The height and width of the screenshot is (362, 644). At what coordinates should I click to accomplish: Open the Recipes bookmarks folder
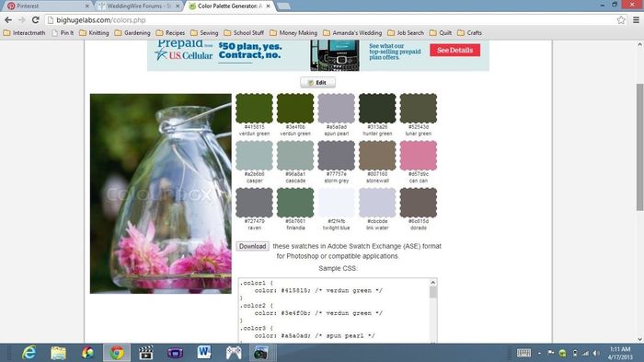[x=170, y=33]
